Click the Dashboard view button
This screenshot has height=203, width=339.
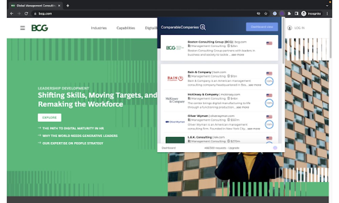coord(262,27)
